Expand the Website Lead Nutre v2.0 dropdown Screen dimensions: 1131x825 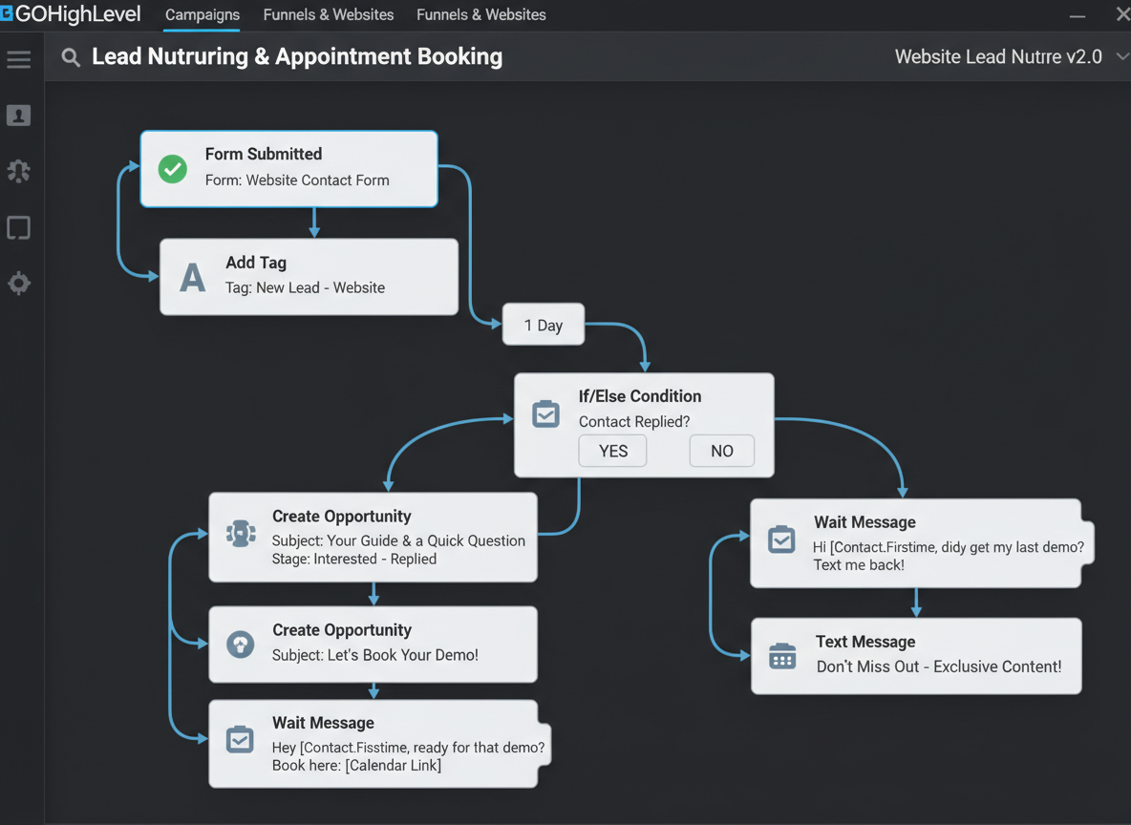1120,56
